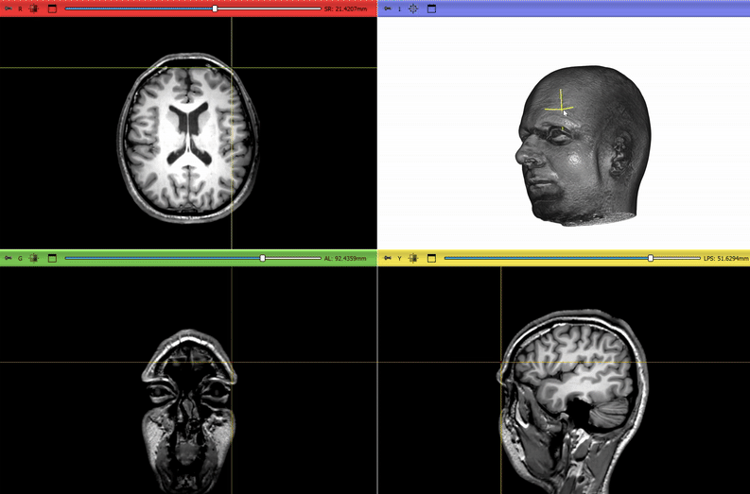Click the link/reset view icon in green bar

(33, 258)
